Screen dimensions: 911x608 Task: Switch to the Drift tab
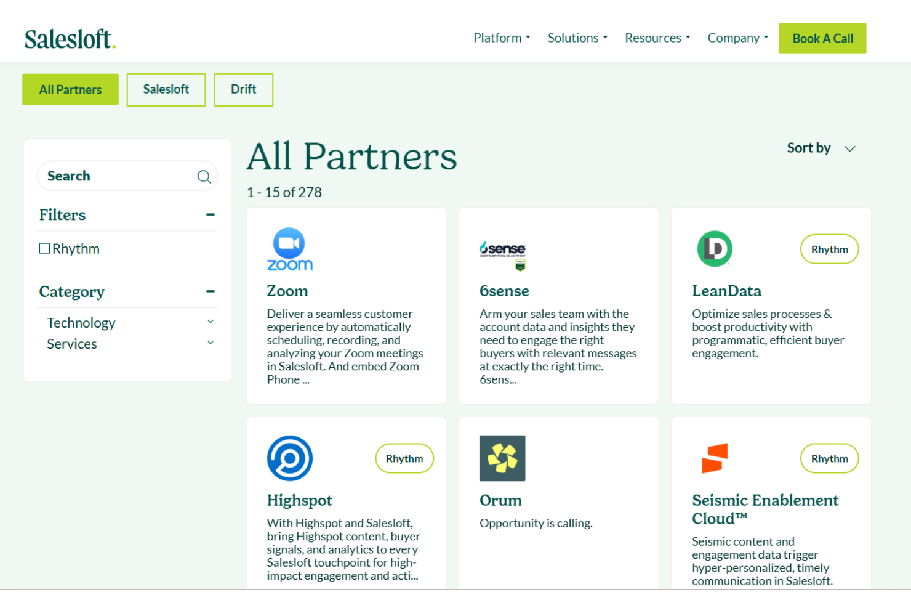pos(244,90)
